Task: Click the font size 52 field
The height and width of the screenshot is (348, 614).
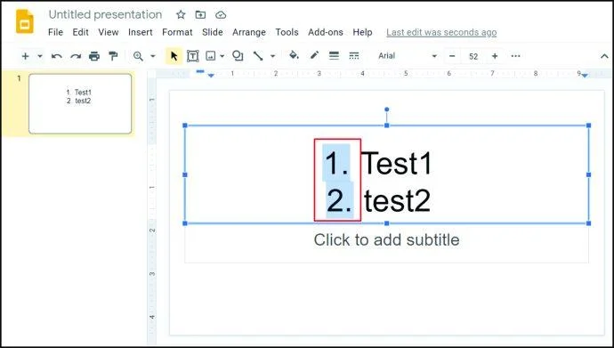Action: [x=473, y=56]
